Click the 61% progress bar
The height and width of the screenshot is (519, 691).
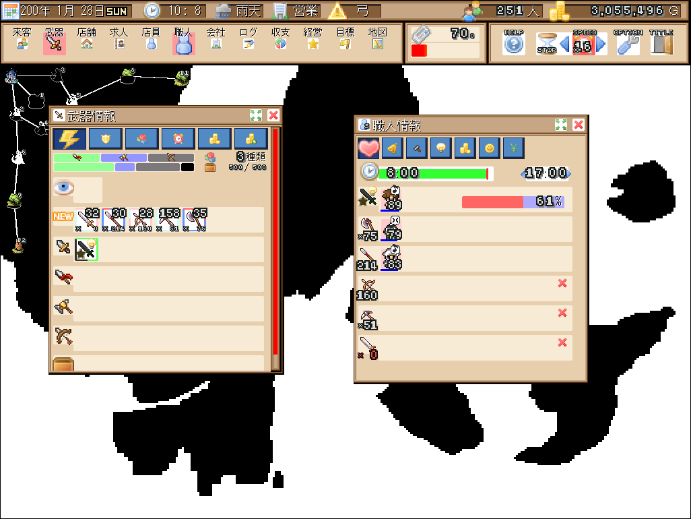click(x=513, y=202)
